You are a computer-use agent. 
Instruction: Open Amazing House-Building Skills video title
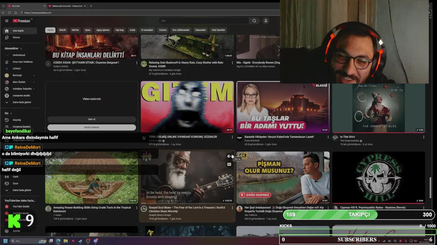pyautogui.click(x=92, y=209)
